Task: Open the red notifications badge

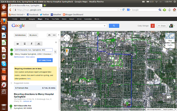Action: (x=153, y=26)
